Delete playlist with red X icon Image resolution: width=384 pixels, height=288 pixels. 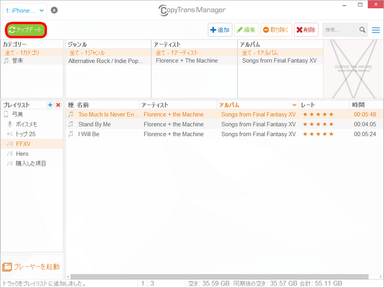pyautogui.click(x=58, y=105)
